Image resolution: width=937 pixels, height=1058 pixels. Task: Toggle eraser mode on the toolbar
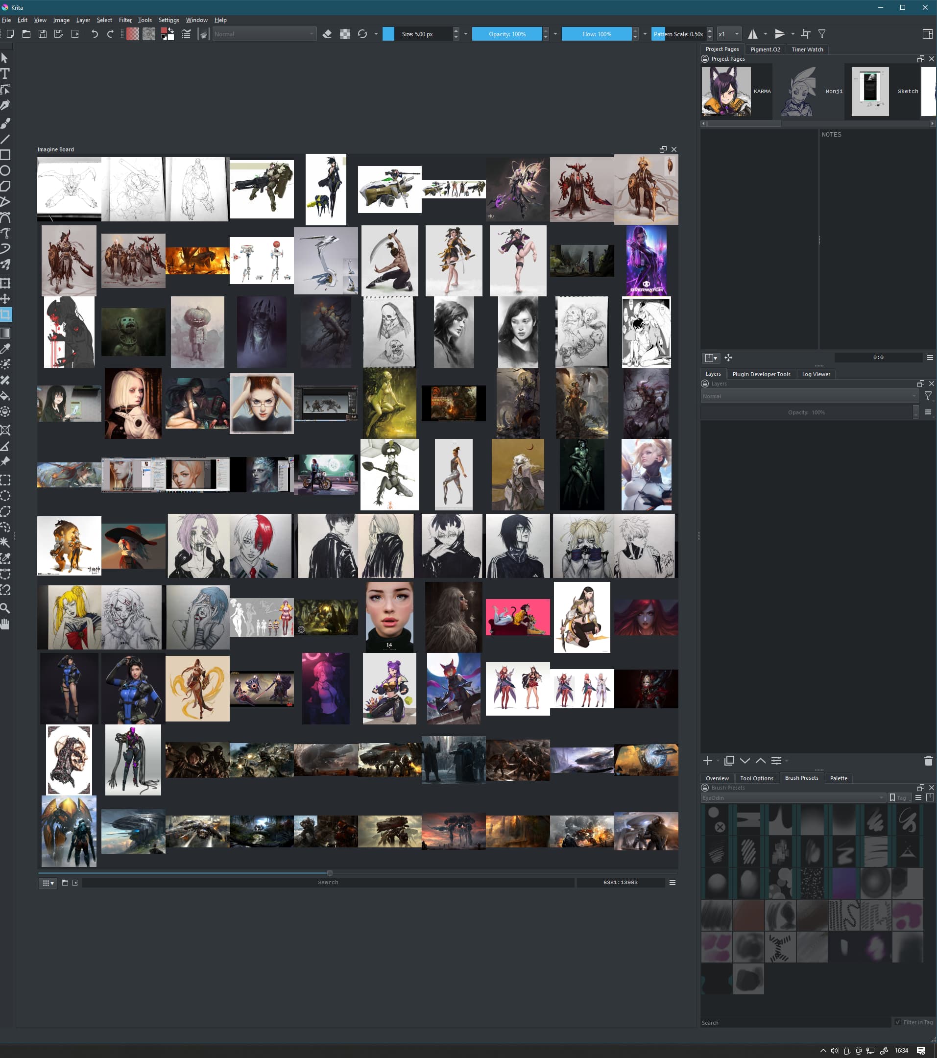pos(327,34)
